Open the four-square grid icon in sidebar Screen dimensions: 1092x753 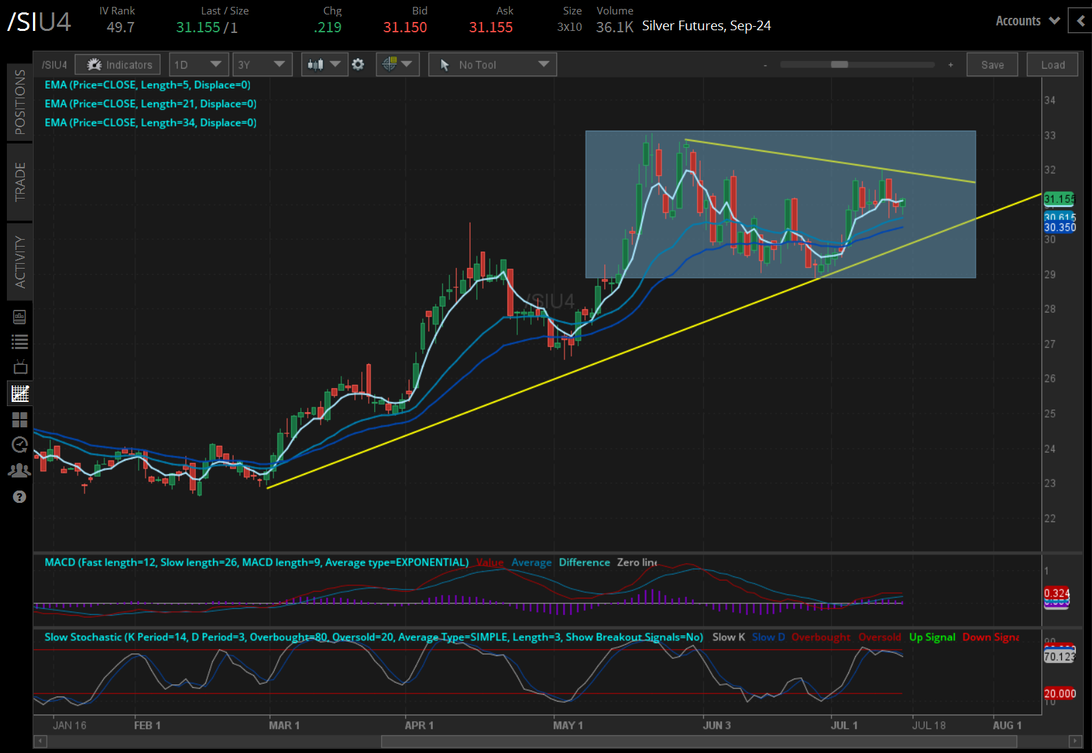[x=19, y=419]
